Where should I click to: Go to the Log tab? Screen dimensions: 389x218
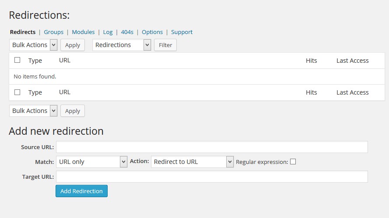108,32
